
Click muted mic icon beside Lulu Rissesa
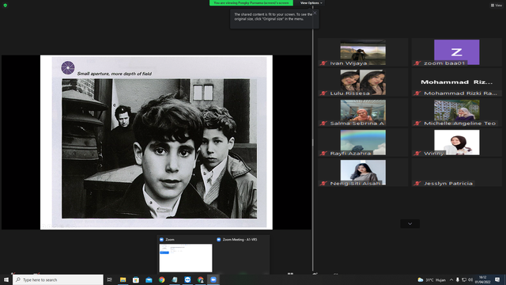coord(323,93)
